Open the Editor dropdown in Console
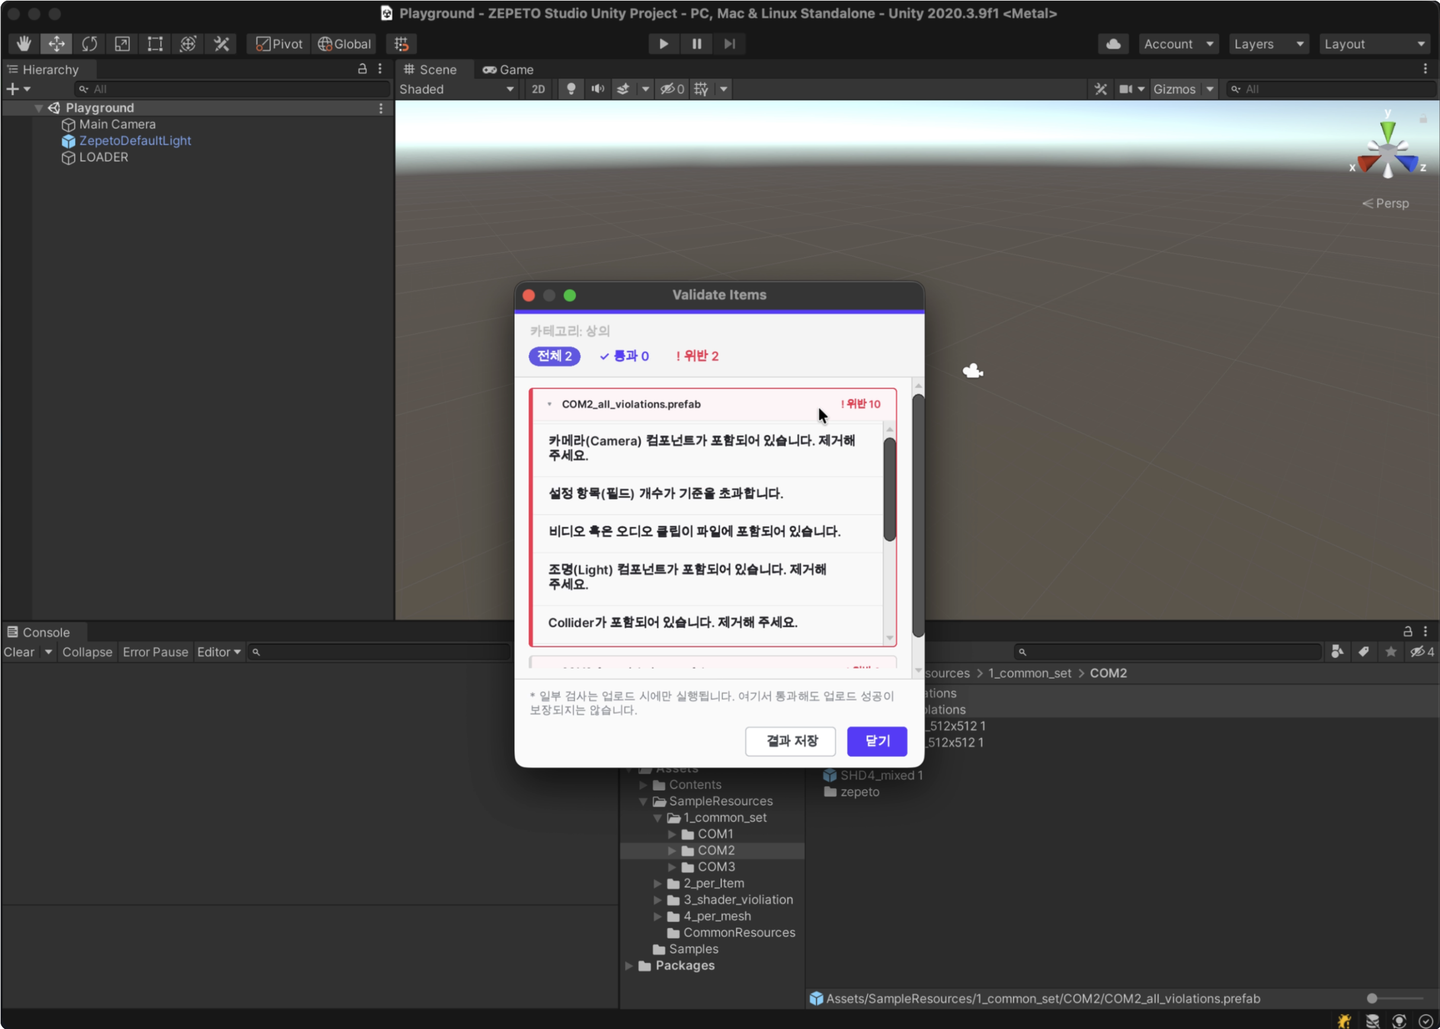Screen dimensions: 1440x1029 [x=219, y=652]
